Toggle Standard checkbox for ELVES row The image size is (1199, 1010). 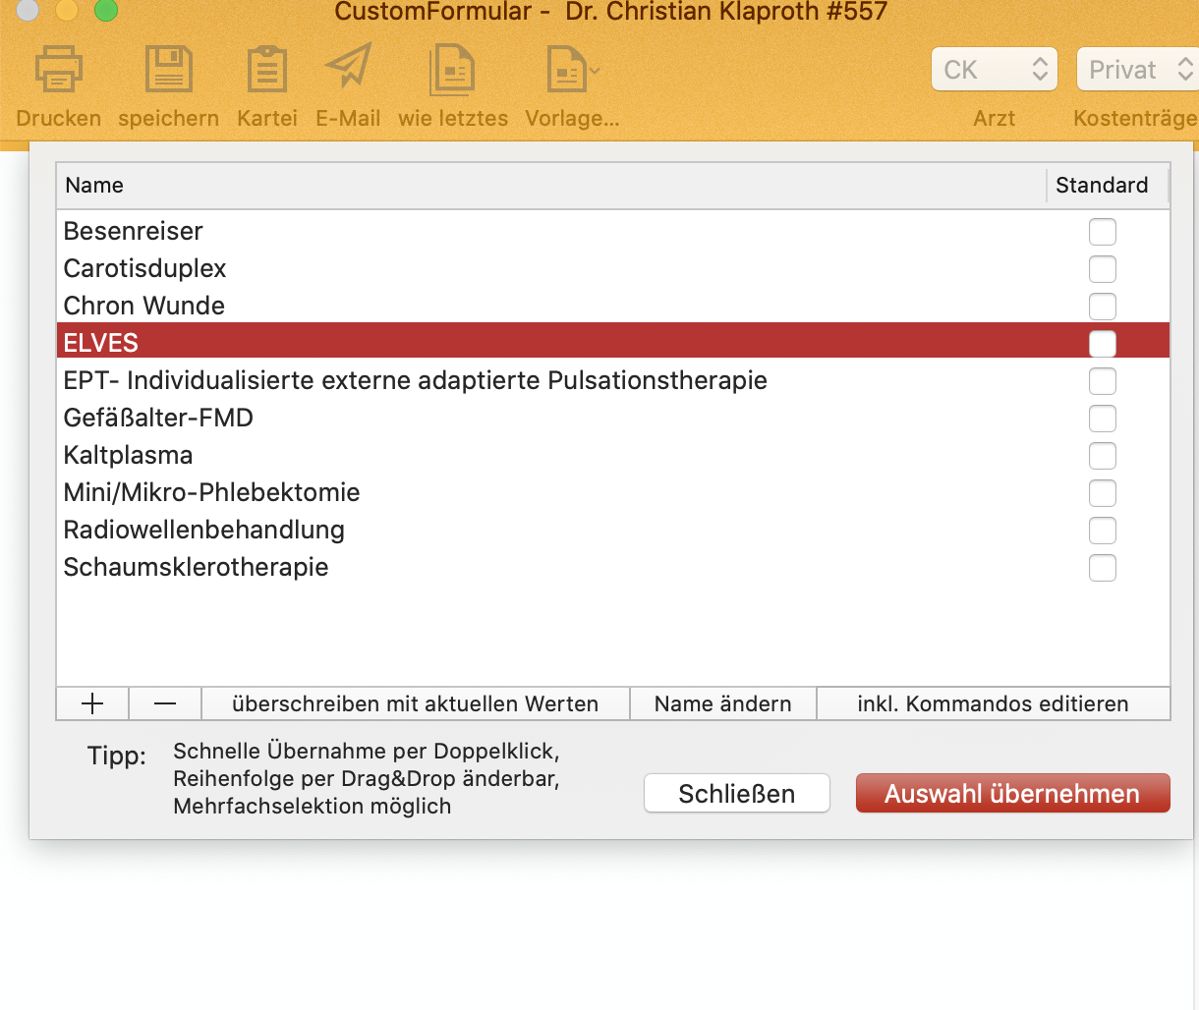pyautogui.click(x=1103, y=344)
